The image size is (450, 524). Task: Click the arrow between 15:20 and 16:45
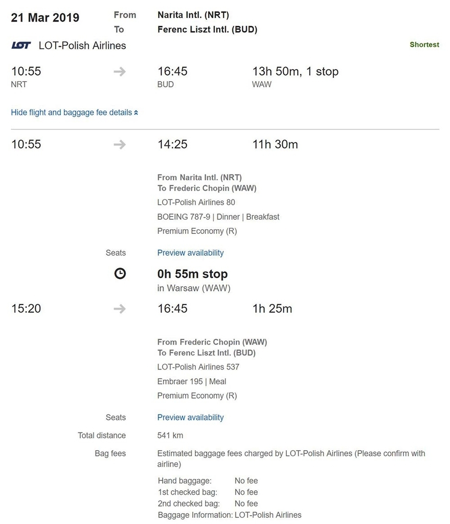click(x=120, y=309)
